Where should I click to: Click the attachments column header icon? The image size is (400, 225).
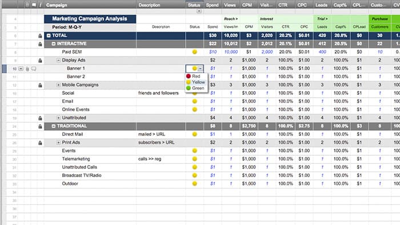(x=27, y=5)
